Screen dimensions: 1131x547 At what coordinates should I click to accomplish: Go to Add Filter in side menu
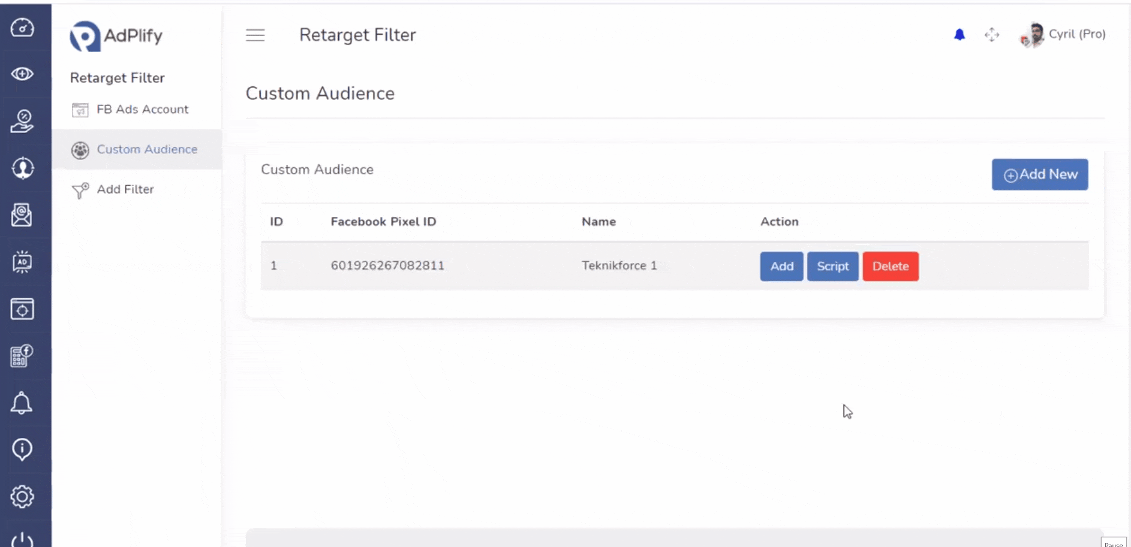point(125,189)
